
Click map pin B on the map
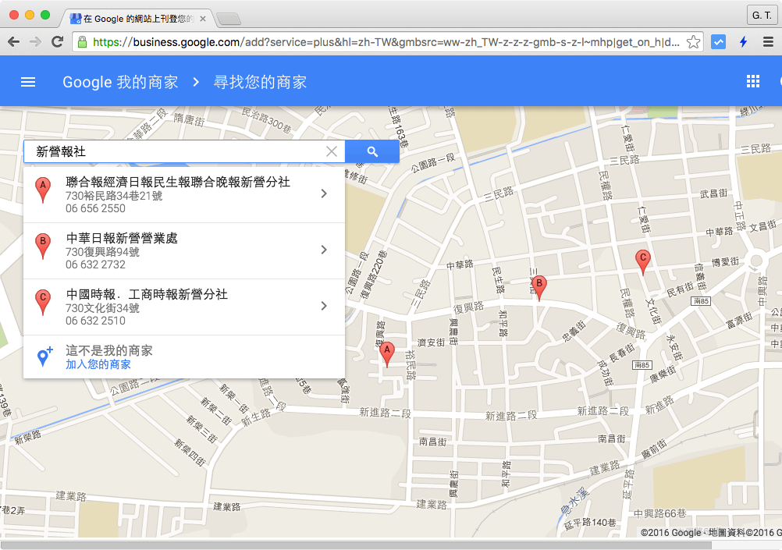[538, 286]
